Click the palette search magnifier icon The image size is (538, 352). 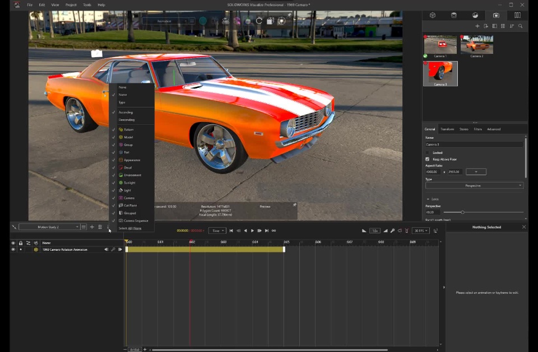coord(521,26)
